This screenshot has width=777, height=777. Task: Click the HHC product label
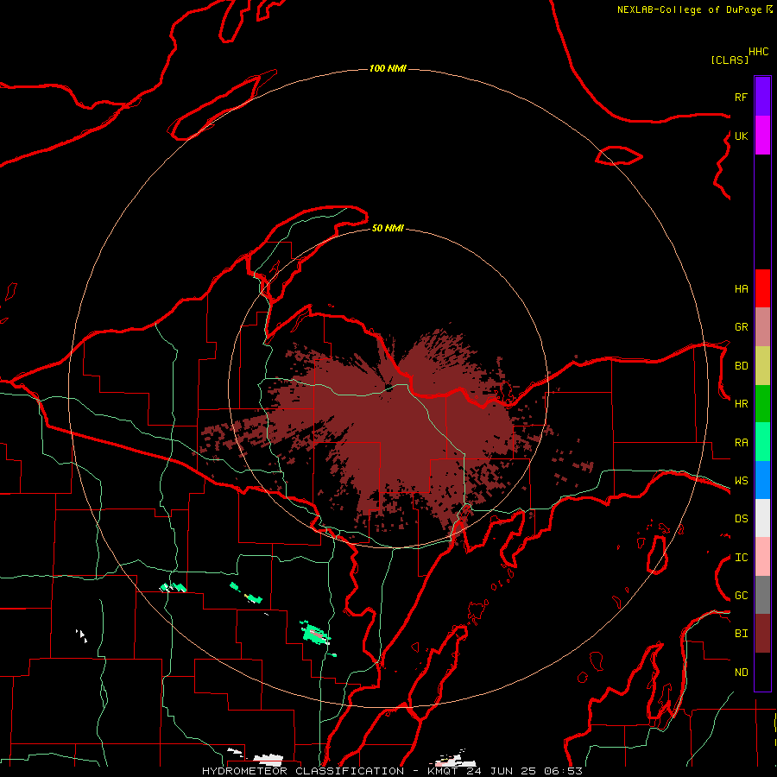pos(758,52)
